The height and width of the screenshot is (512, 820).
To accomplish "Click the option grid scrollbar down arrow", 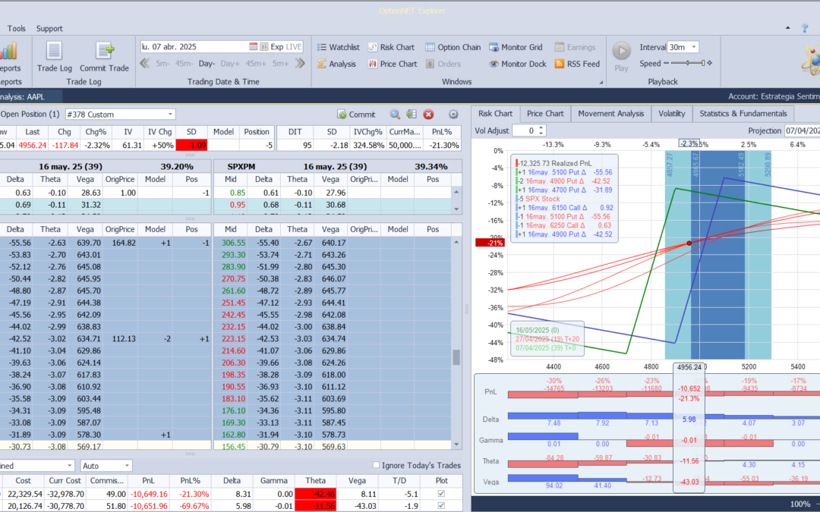I will point(456,444).
